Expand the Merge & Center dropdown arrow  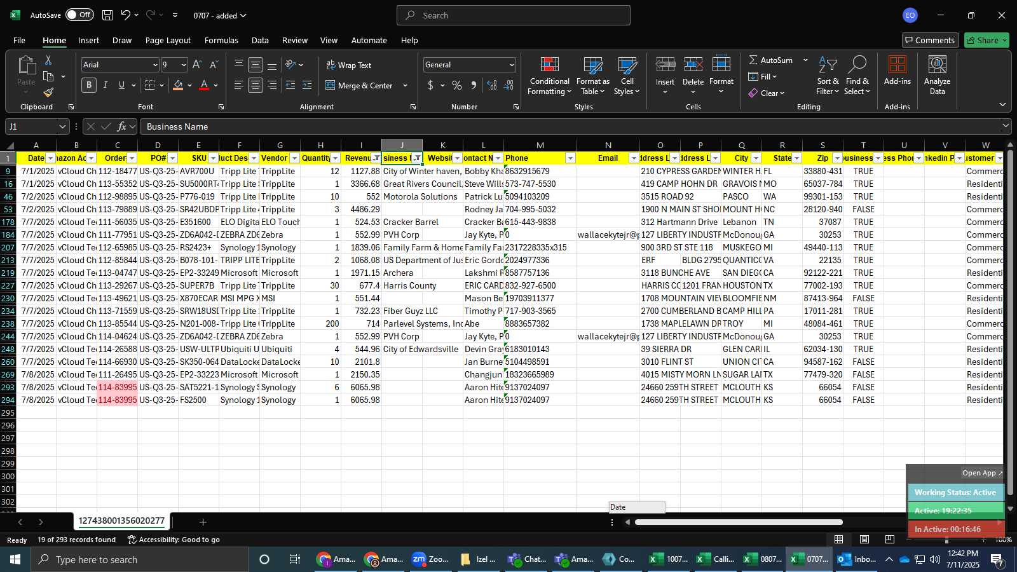coord(405,85)
